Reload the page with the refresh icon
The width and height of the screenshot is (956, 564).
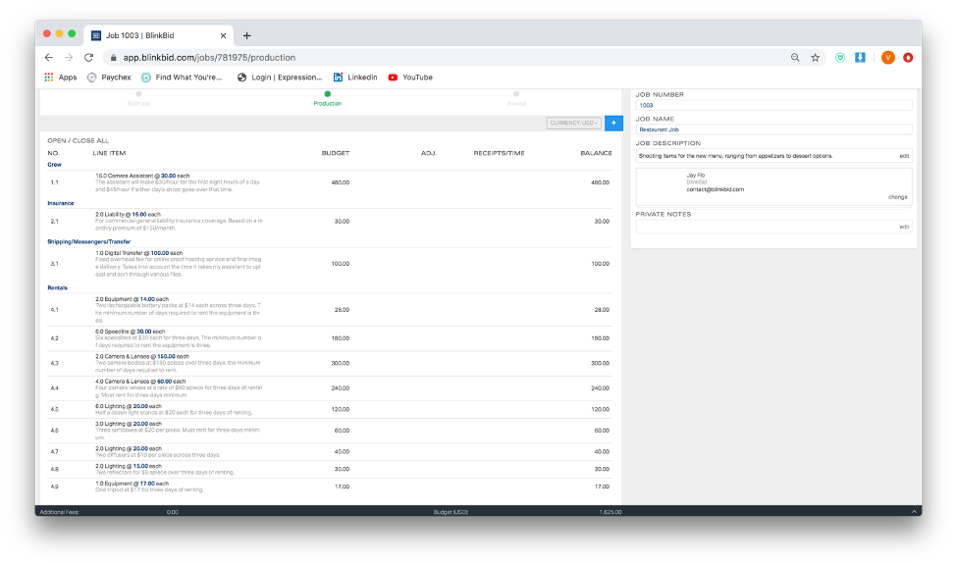click(89, 57)
